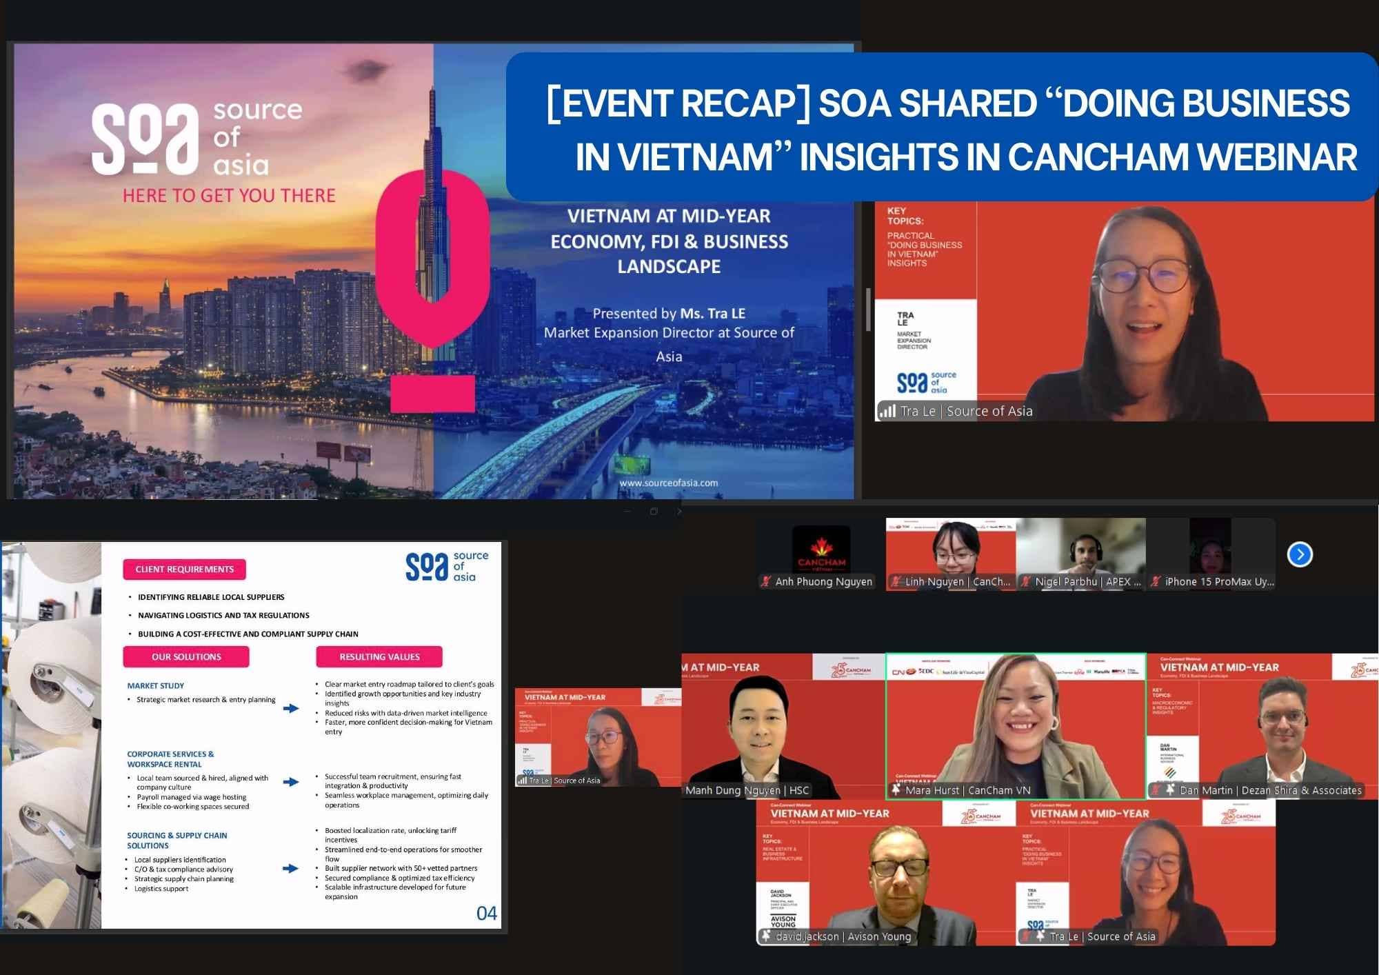Viewport: 1379px width, 975px height.
Task: Click the 'Manh Dung Nguyen | HSC' name label
Action: tap(747, 790)
